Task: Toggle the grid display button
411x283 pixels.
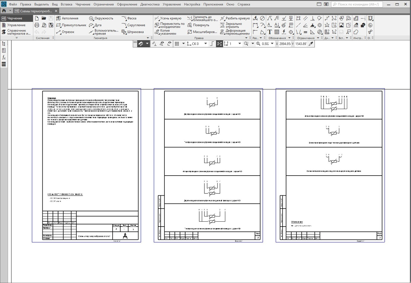Action: 177,44
